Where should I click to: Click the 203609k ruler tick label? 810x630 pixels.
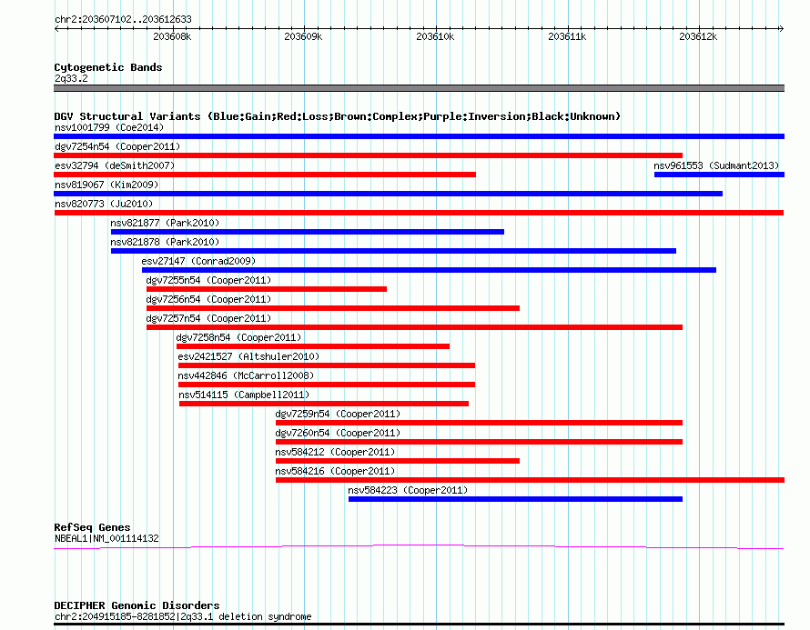click(x=303, y=36)
